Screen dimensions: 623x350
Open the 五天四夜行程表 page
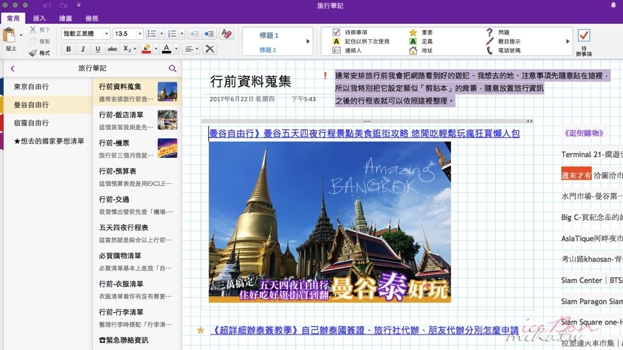tap(137, 233)
